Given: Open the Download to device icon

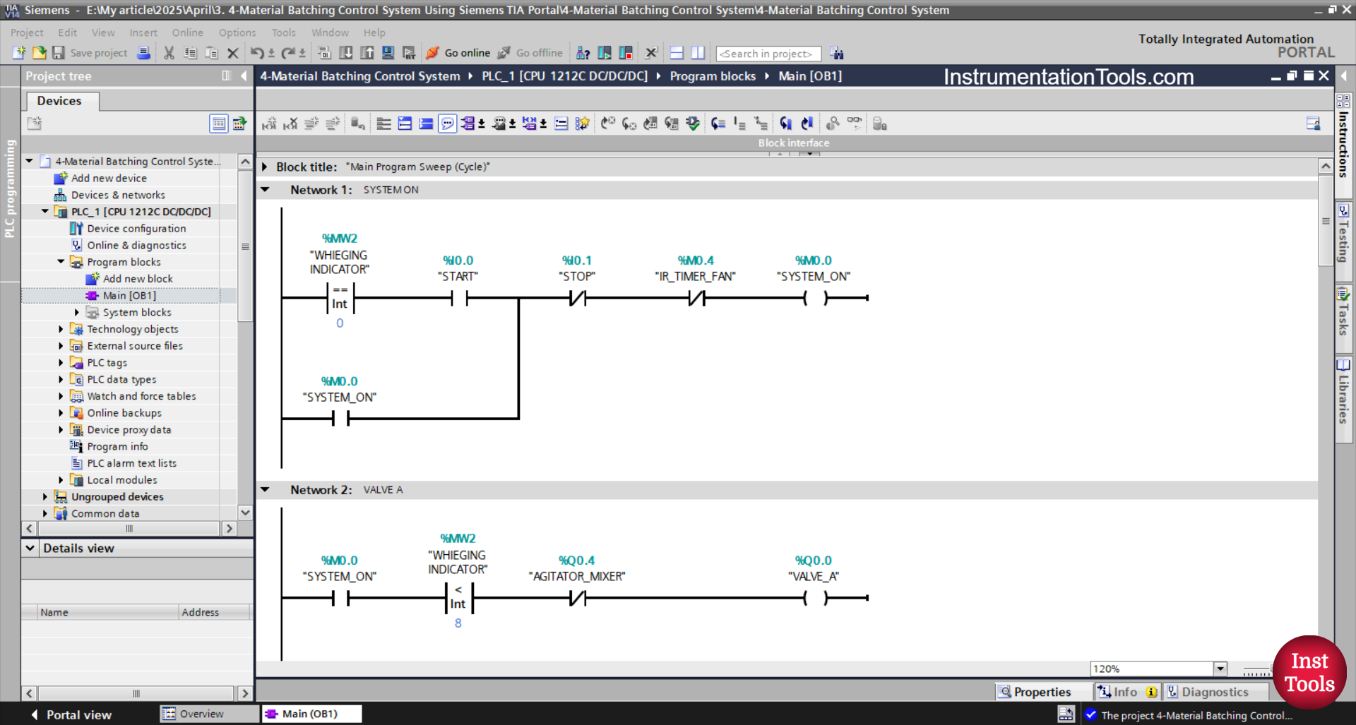Looking at the screenshot, I should (346, 53).
